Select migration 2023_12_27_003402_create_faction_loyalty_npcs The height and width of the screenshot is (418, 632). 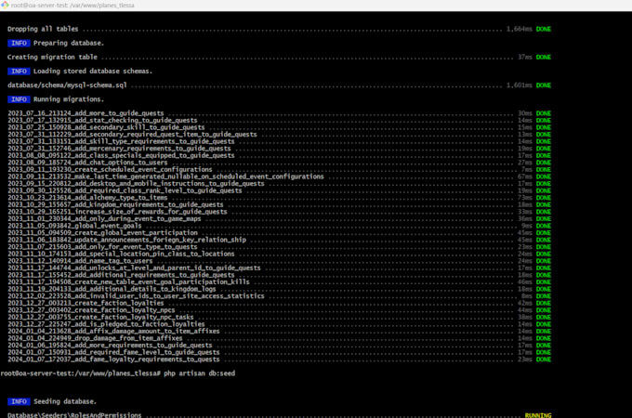click(x=91, y=311)
